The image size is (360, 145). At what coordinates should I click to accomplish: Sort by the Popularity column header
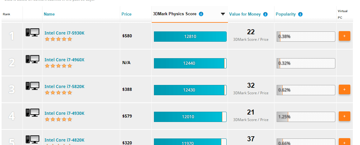[x=286, y=14]
